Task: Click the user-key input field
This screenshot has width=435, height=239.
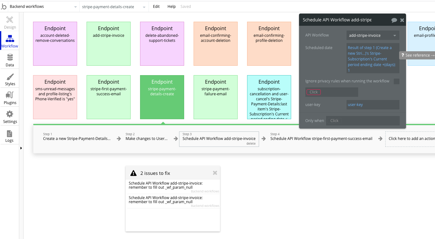Action: point(373,104)
